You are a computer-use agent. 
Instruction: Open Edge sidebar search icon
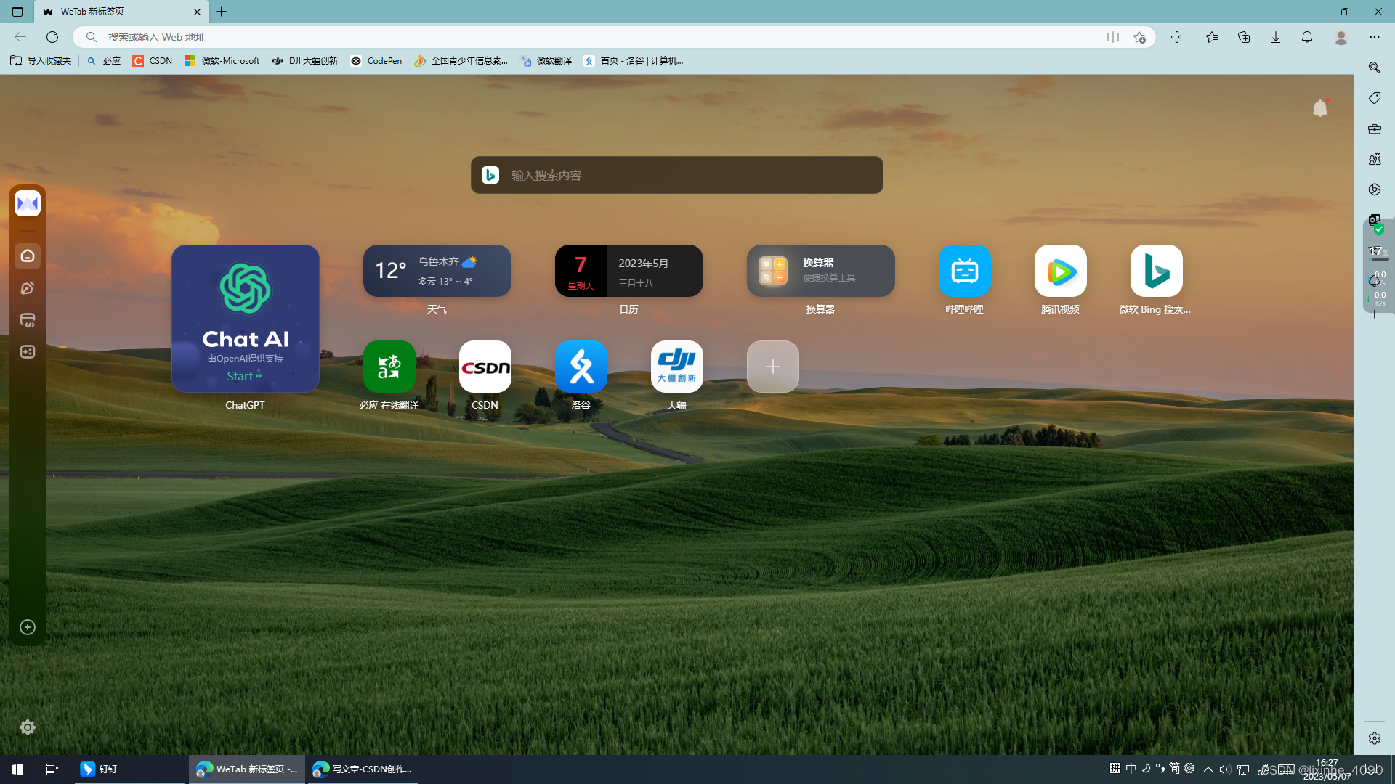[x=1375, y=68]
